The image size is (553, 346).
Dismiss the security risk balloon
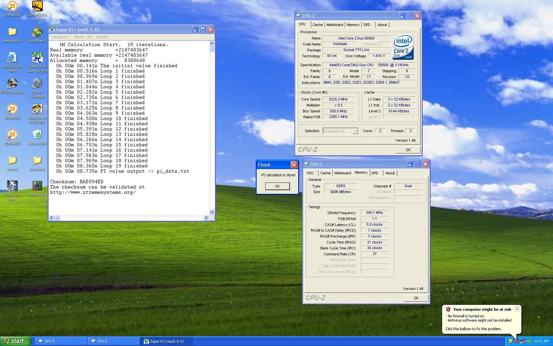coord(517,309)
